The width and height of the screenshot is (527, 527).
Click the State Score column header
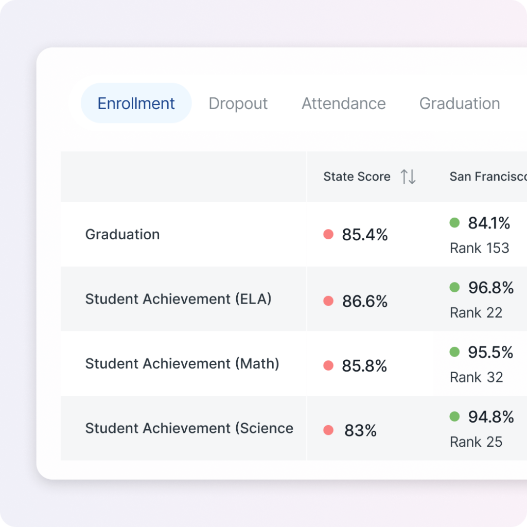pyautogui.click(x=357, y=177)
